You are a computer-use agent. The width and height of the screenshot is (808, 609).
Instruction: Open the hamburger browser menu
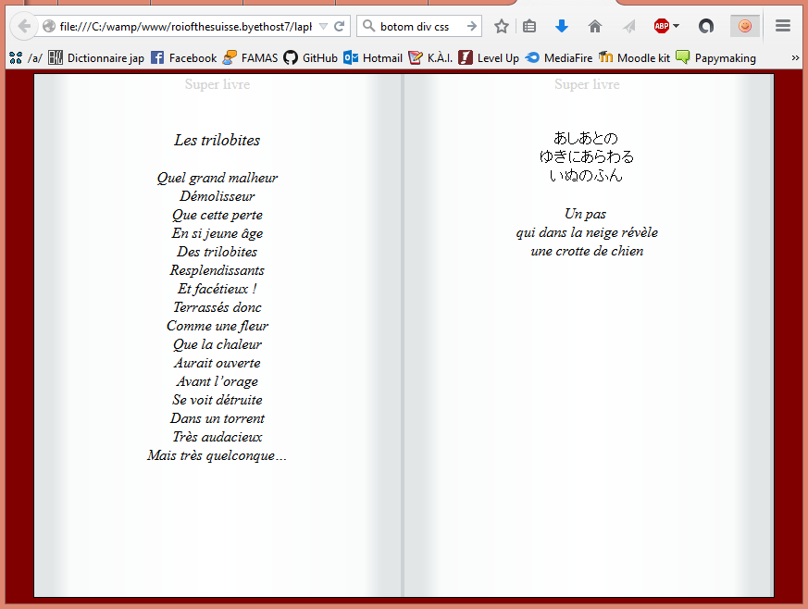(783, 26)
